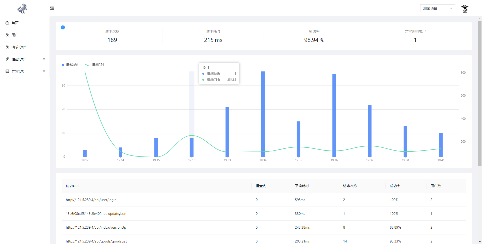Click the vertical page scrollbar thumb
This screenshot has width=482, height=244.
click(480, 93)
